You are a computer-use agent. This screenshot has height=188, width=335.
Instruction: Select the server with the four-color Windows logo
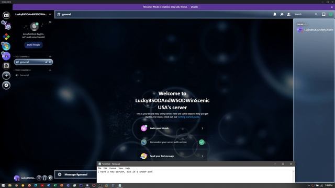[6, 37]
